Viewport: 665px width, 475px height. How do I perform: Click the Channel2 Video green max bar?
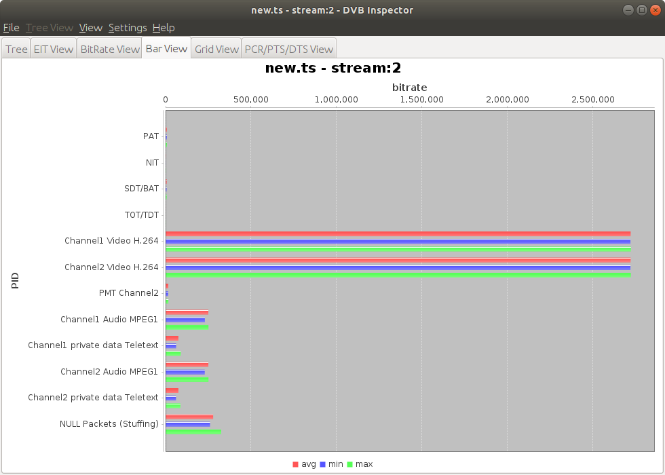(398, 275)
